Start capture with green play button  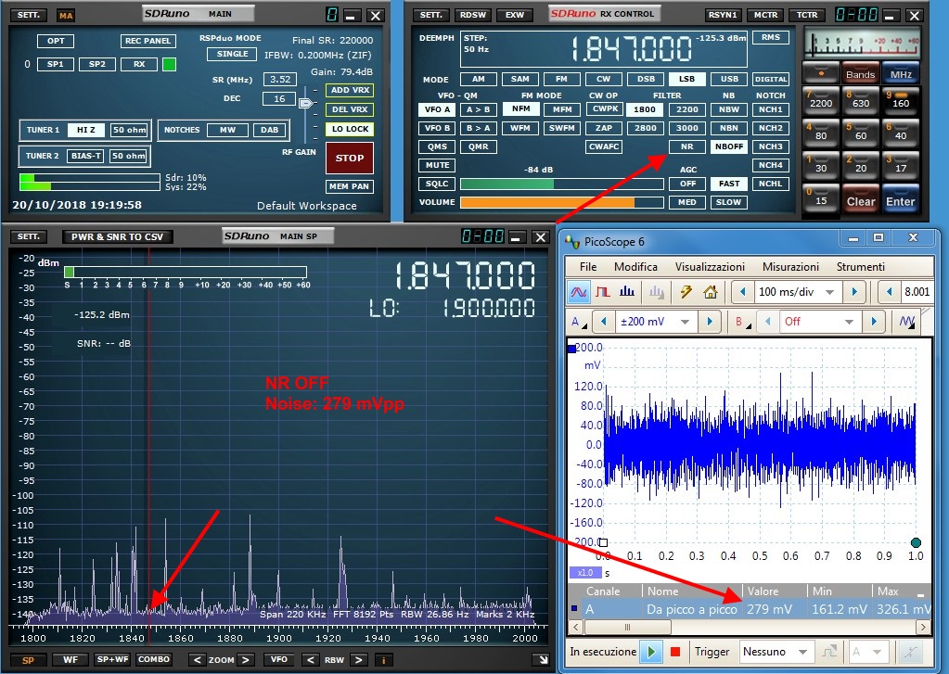tap(651, 652)
